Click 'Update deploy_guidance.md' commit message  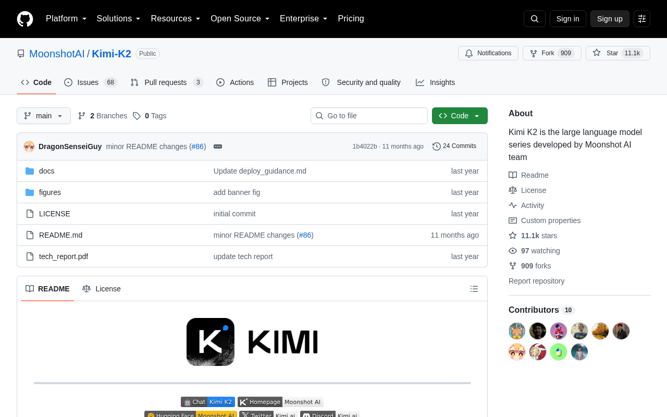[260, 171]
